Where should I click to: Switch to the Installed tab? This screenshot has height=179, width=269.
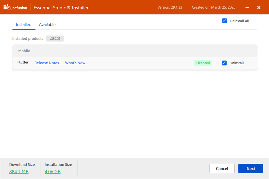point(24,24)
